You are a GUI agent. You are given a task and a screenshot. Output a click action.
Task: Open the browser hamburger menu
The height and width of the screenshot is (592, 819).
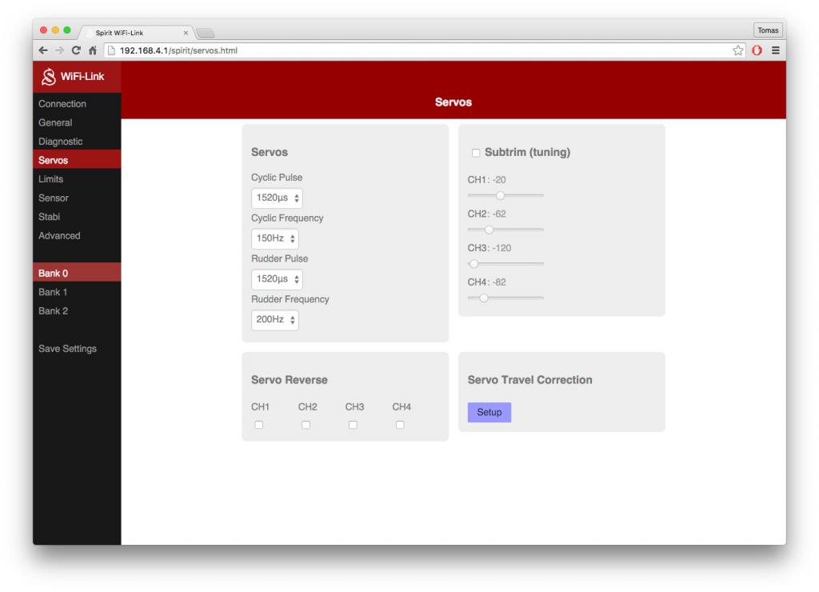tap(775, 51)
